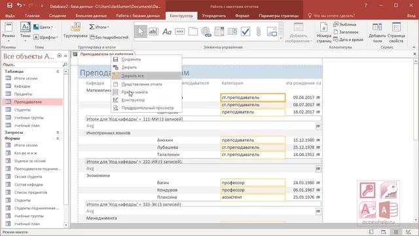Open the Режим view button

9,32
